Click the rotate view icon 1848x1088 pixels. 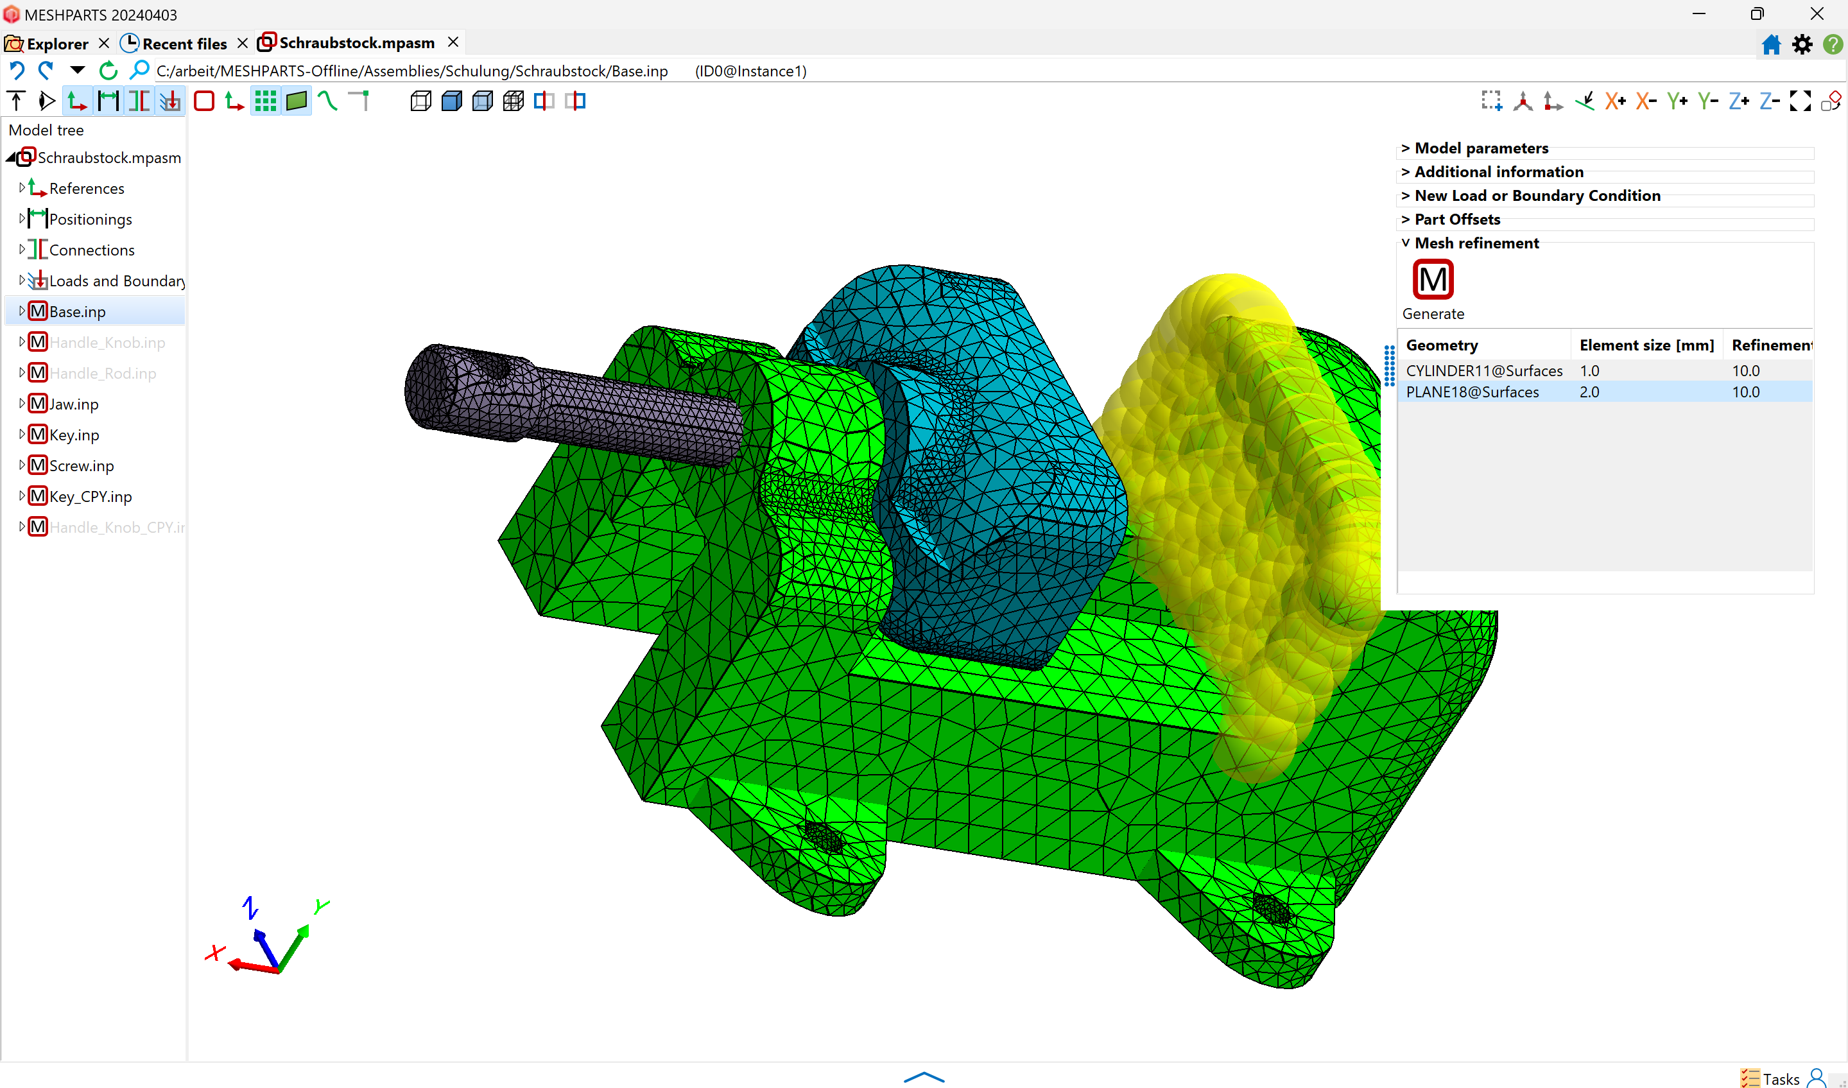[1831, 100]
